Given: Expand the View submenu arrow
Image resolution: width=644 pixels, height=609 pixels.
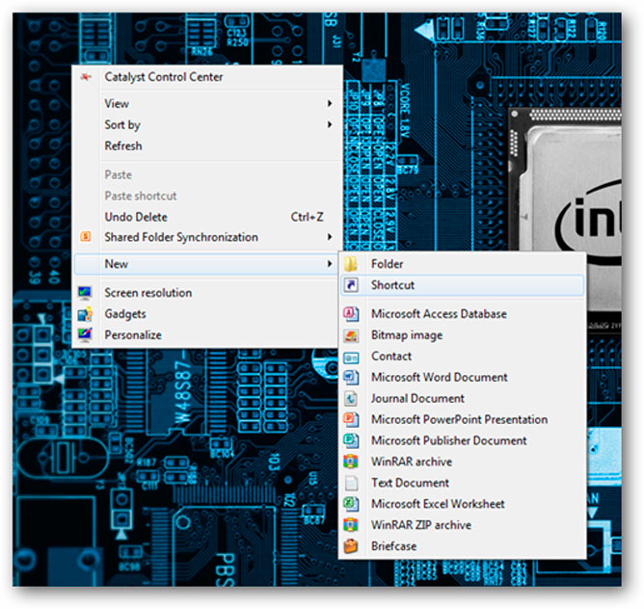Looking at the screenshot, I should pyautogui.click(x=329, y=104).
